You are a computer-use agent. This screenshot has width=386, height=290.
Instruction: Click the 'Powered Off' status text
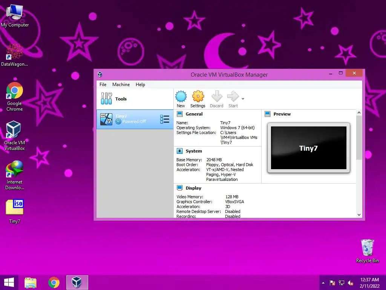point(134,122)
